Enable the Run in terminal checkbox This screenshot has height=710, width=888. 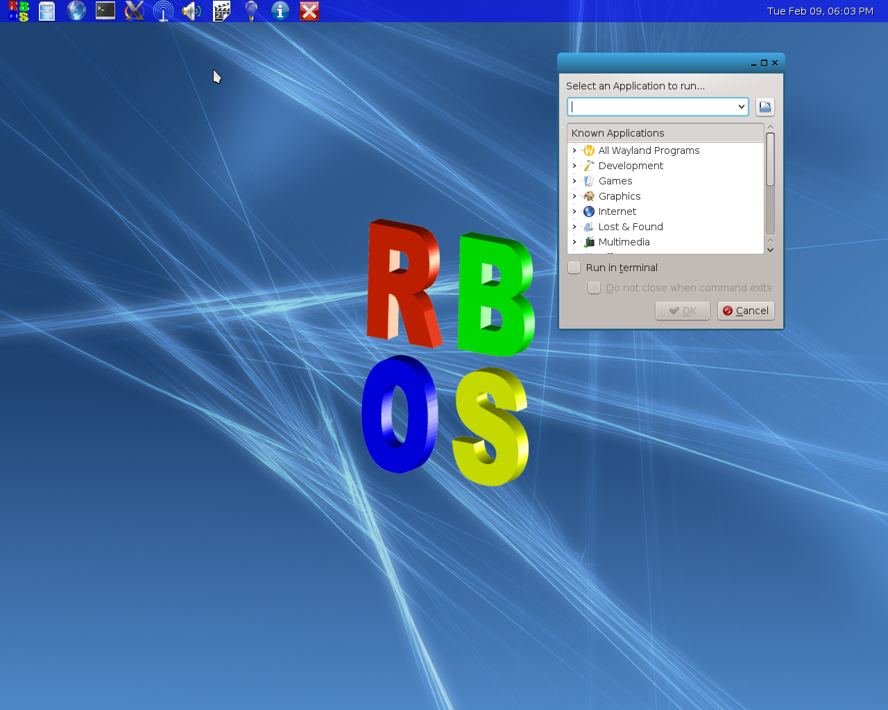coord(574,268)
